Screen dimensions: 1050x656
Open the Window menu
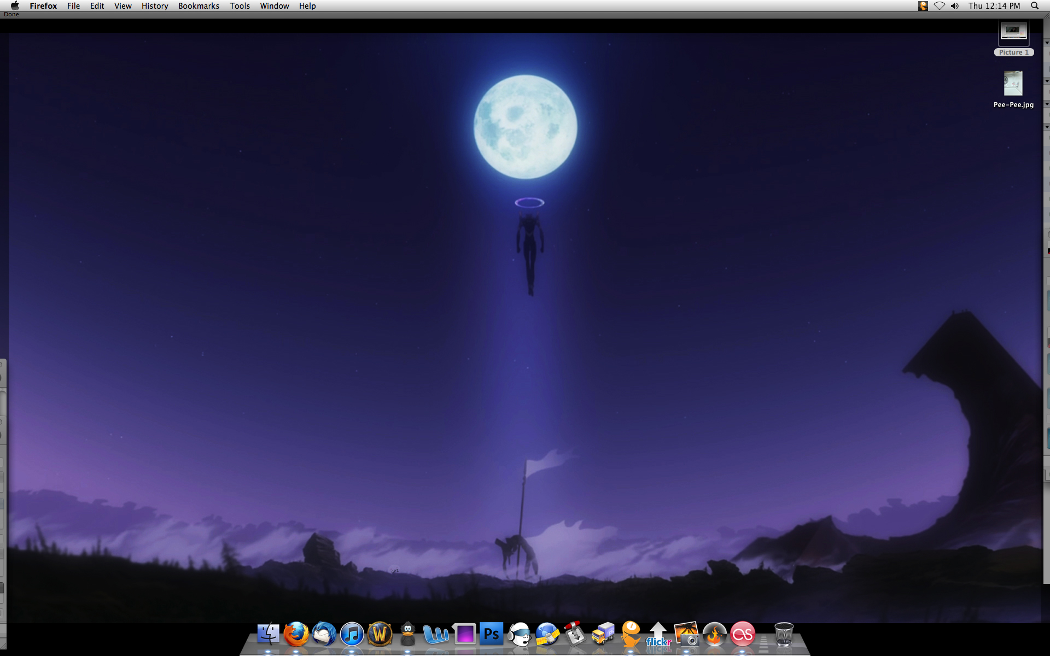pyautogui.click(x=275, y=6)
